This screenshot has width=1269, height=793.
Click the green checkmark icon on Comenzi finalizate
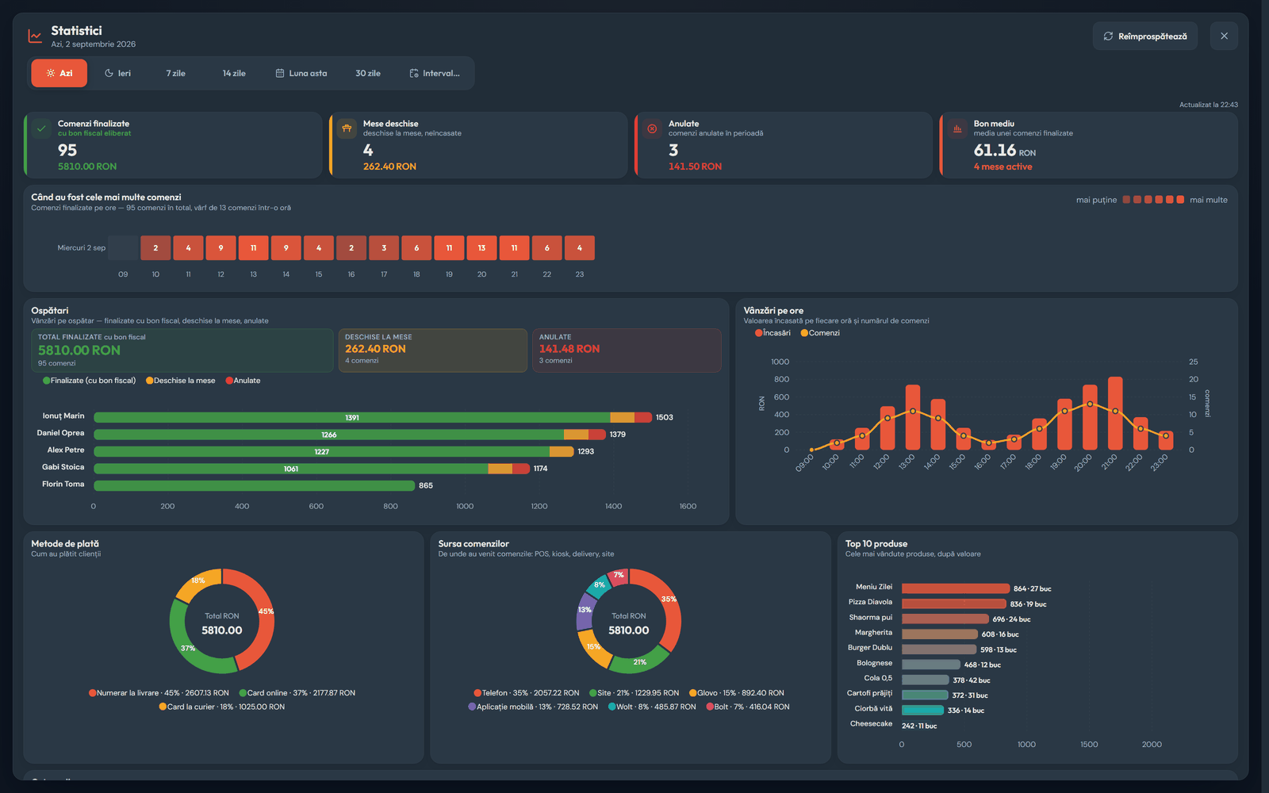pos(41,128)
